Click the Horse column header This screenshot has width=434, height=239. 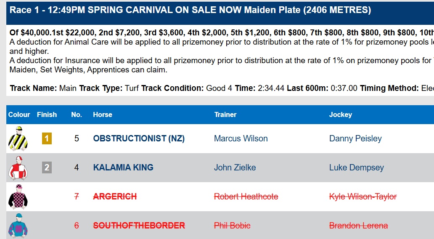(103, 114)
